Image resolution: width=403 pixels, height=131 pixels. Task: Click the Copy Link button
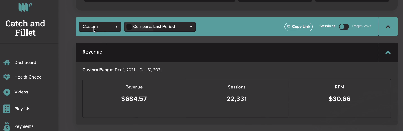(298, 27)
